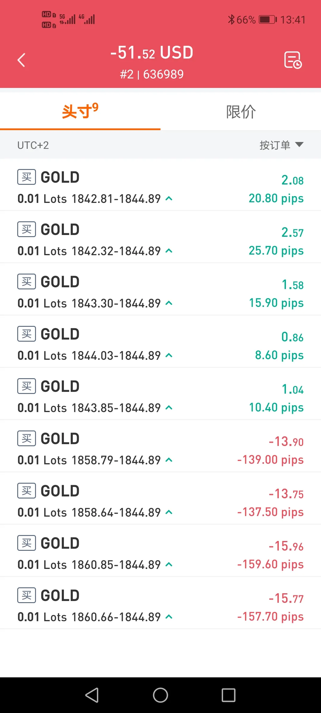Expand position opened at 1844.03 using its chevron
This screenshot has height=713, width=321.
tap(169, 356)
